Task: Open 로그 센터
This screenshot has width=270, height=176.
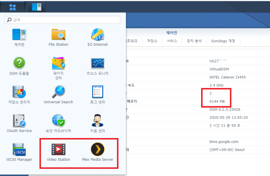Action: [98, 95]
